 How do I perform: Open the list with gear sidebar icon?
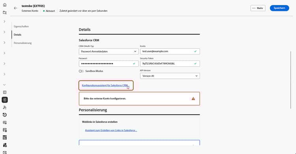5,130
